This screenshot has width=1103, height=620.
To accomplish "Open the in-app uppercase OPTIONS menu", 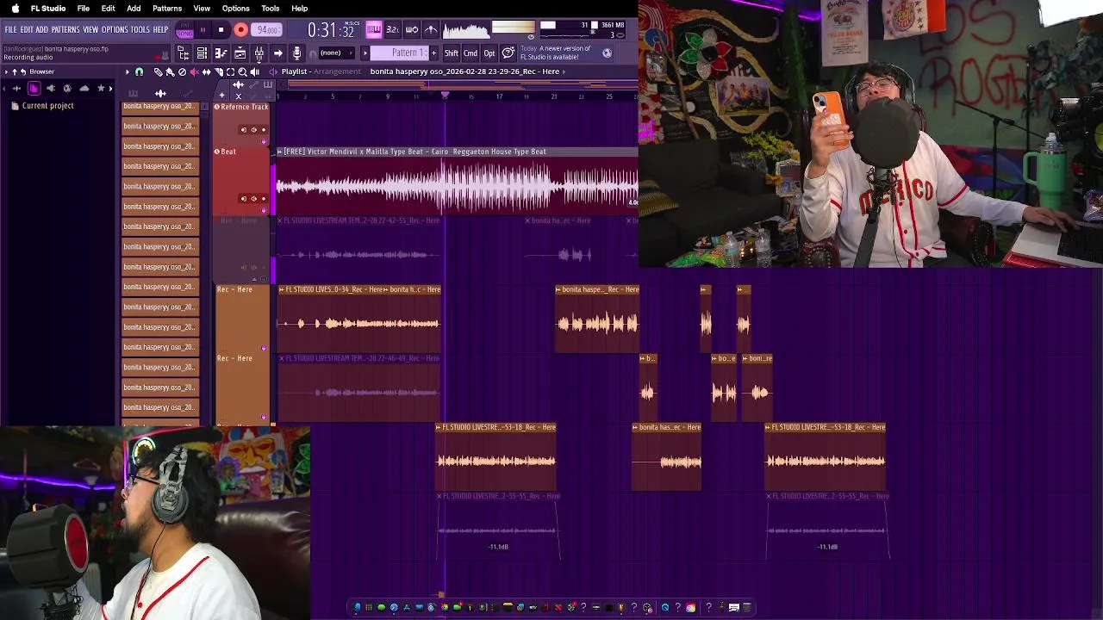I will (115, 30).
